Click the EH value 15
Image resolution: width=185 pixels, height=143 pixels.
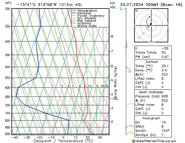tap(164, 122)
